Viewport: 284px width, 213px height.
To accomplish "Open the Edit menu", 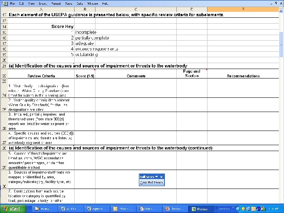I will (x=21, y=4).
